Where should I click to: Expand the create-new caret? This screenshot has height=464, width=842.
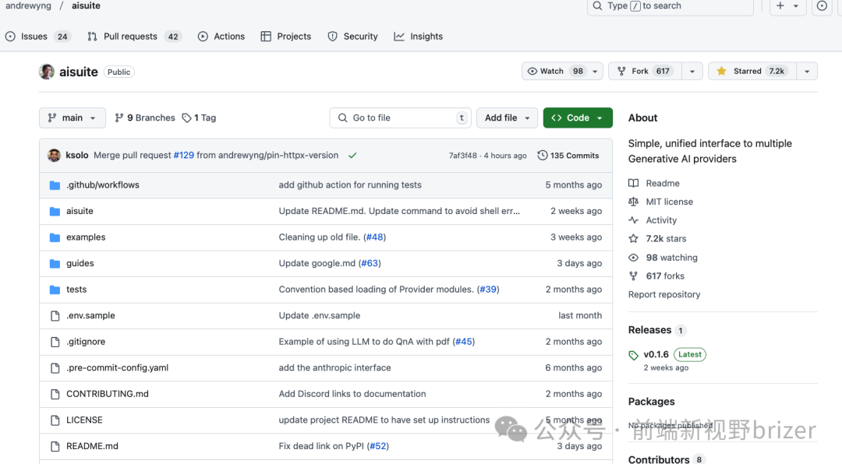(x=796, y=6)
